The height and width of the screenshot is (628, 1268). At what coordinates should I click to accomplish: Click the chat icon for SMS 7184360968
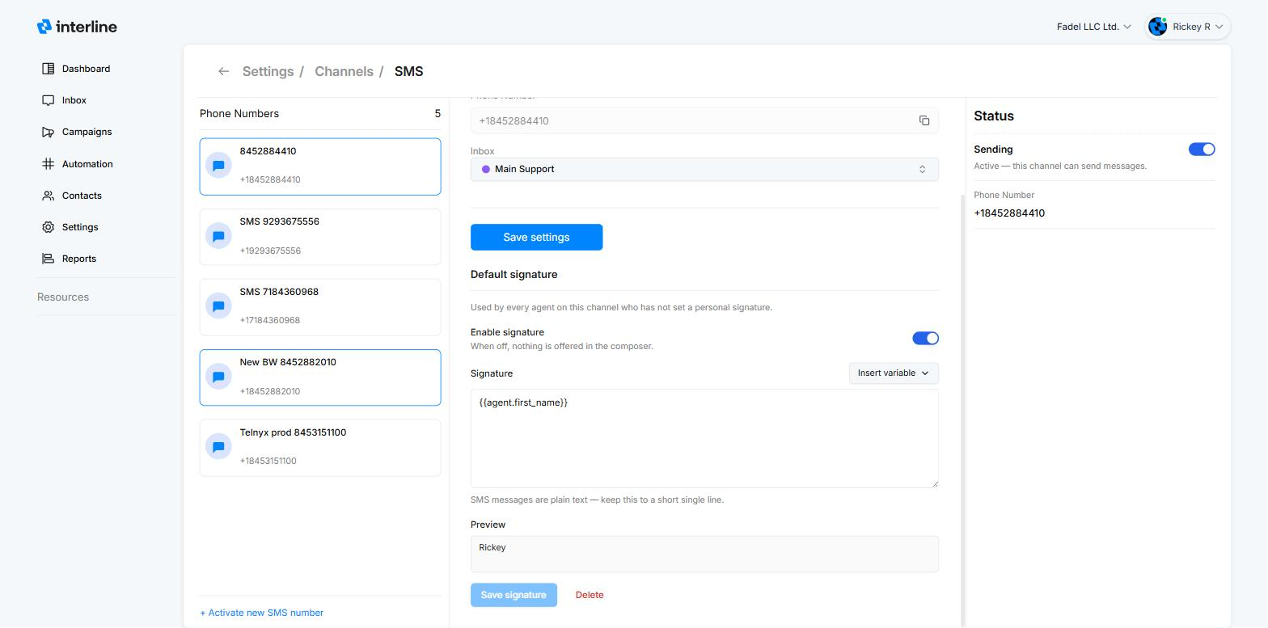[218, 306]
